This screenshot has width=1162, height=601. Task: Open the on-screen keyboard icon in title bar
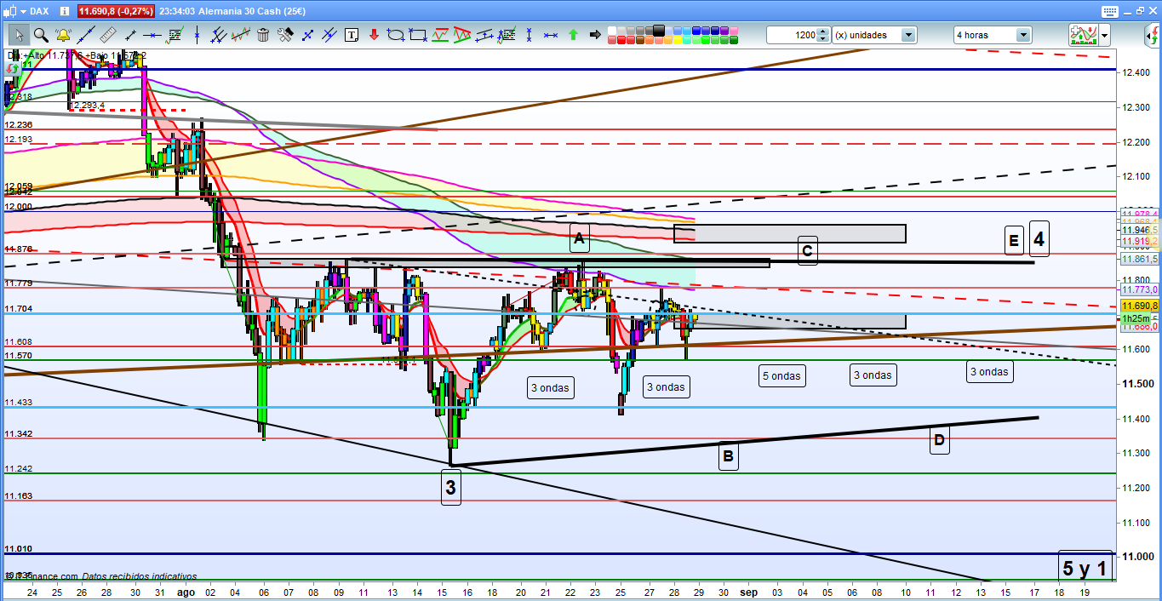[x=1108, y=11]
